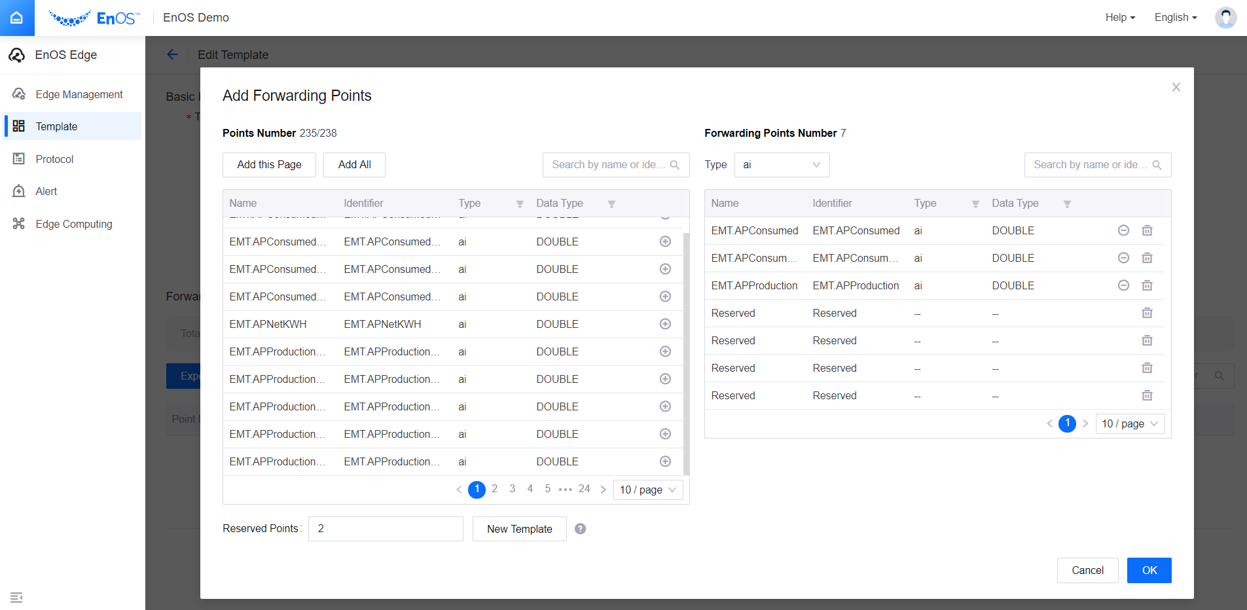This screenshot has height=610, width=1247.
Task: Click the left table vertical scrollbar
Action: pos(686,353)
